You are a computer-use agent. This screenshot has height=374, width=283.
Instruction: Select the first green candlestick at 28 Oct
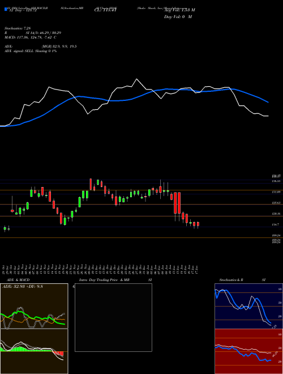(x=5, y=228)
